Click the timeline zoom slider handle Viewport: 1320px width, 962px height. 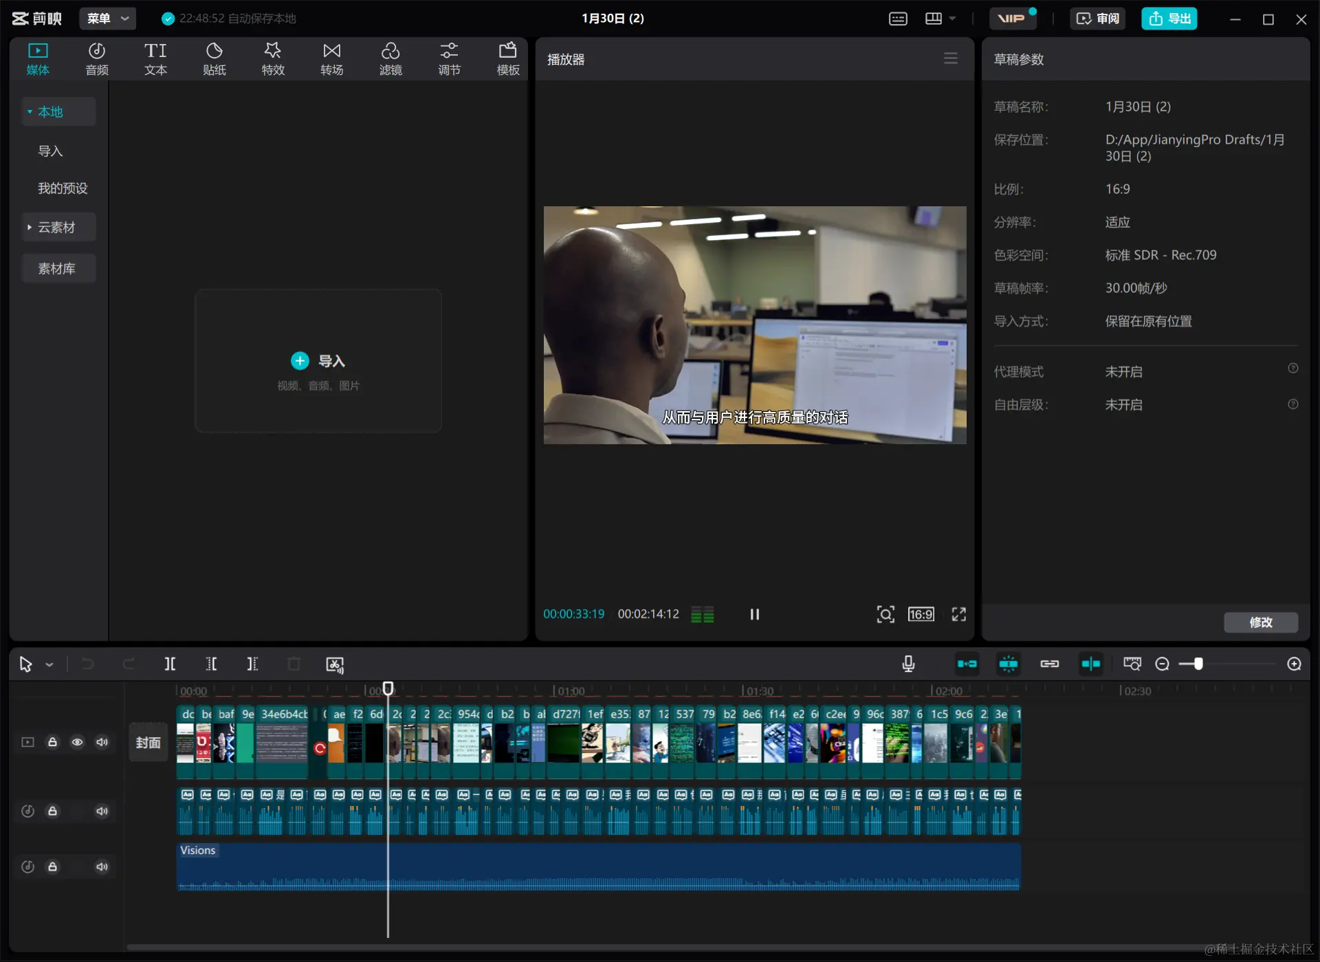[1198, 664]
